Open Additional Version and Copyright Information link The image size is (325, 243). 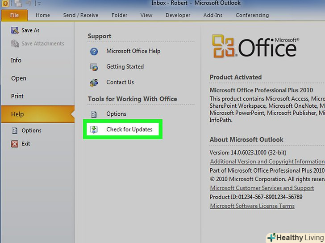click(x=267, y=162)
